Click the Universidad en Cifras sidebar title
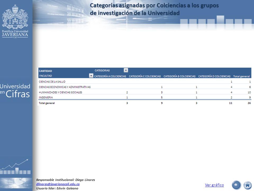 tap(15, 91)
